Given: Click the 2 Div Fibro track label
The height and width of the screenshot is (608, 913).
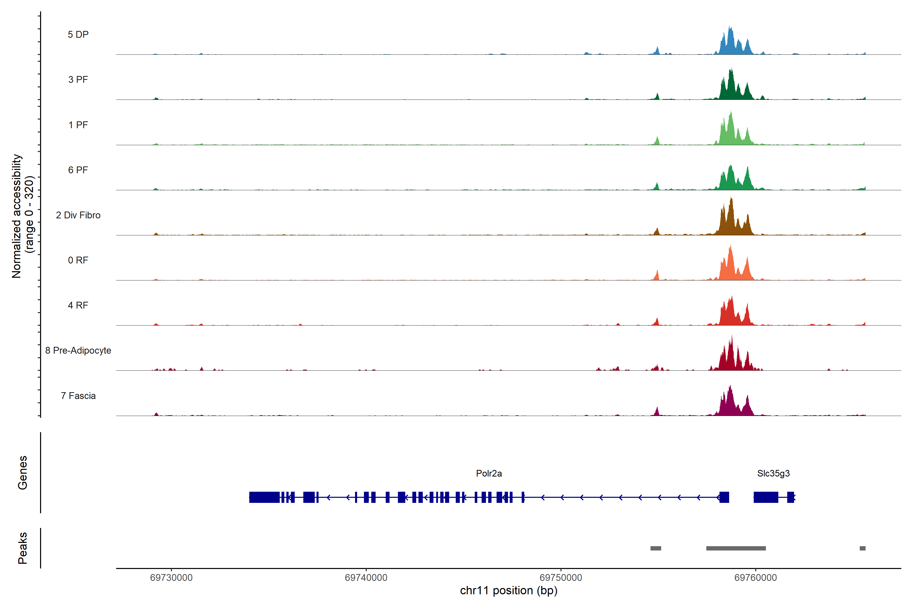Looking at the screenshot, I should point(78,215).
